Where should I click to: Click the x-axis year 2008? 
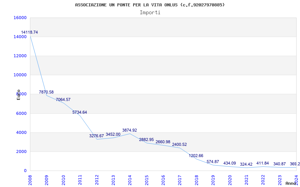pyautogui.click(x=30, y=180)
